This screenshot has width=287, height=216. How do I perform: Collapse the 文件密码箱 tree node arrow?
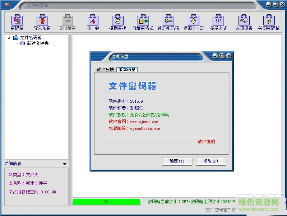(9, 38)
